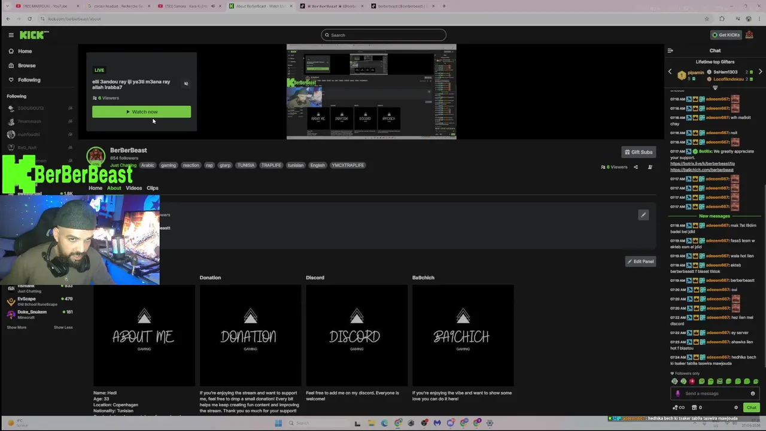
Task: Unmute the stream preview card
Action: [186, 84]
